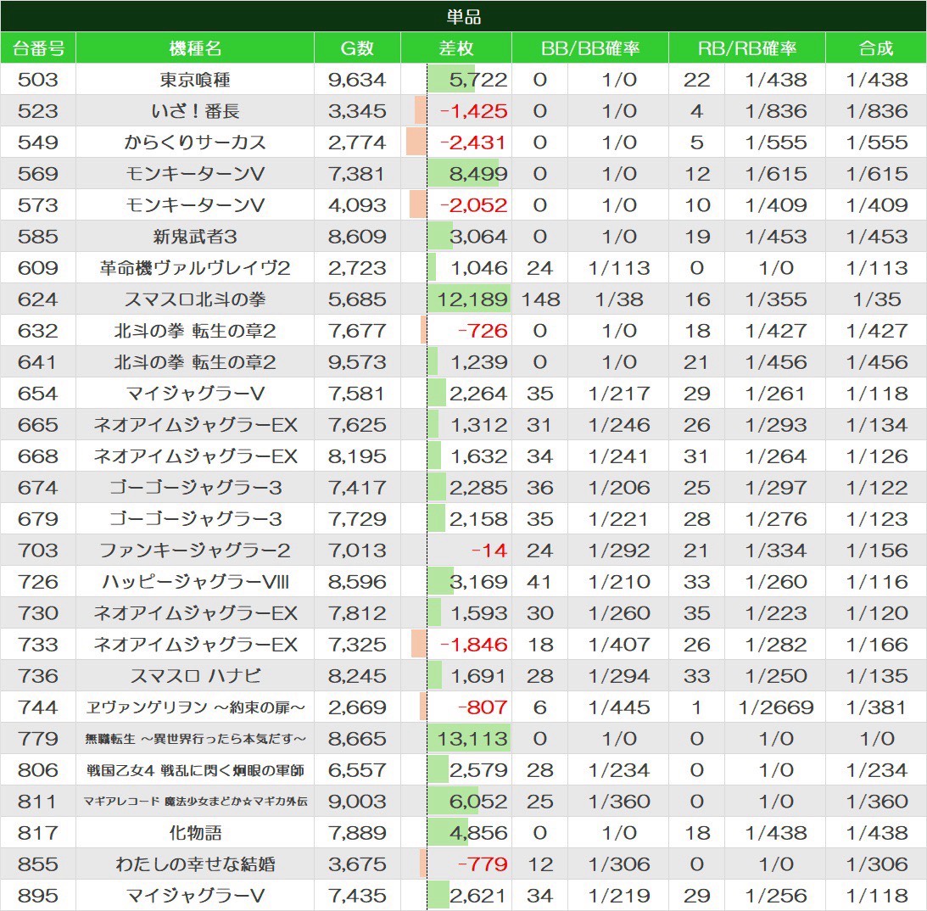Click the 3,169 difference value
Viewport: 927px width, 911px height.
point(477,580)
